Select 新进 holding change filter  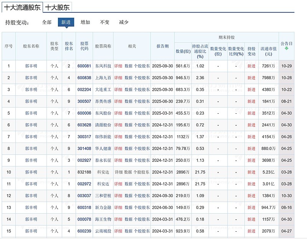pos(66,22)
